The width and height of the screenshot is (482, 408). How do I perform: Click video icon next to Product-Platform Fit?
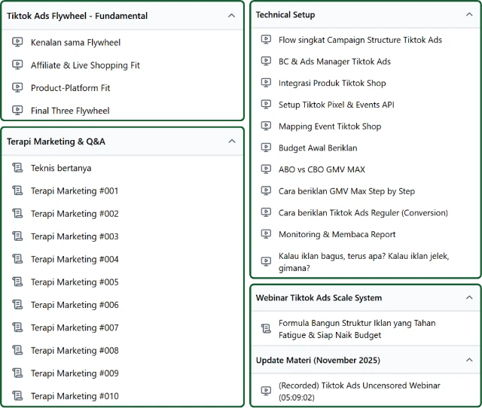pyautogui.click(x=17, y=88)
